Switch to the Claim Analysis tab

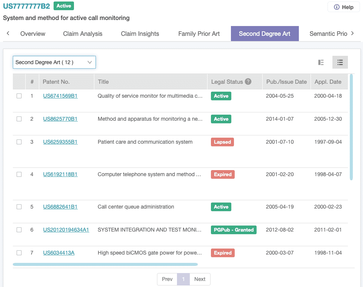83,34
